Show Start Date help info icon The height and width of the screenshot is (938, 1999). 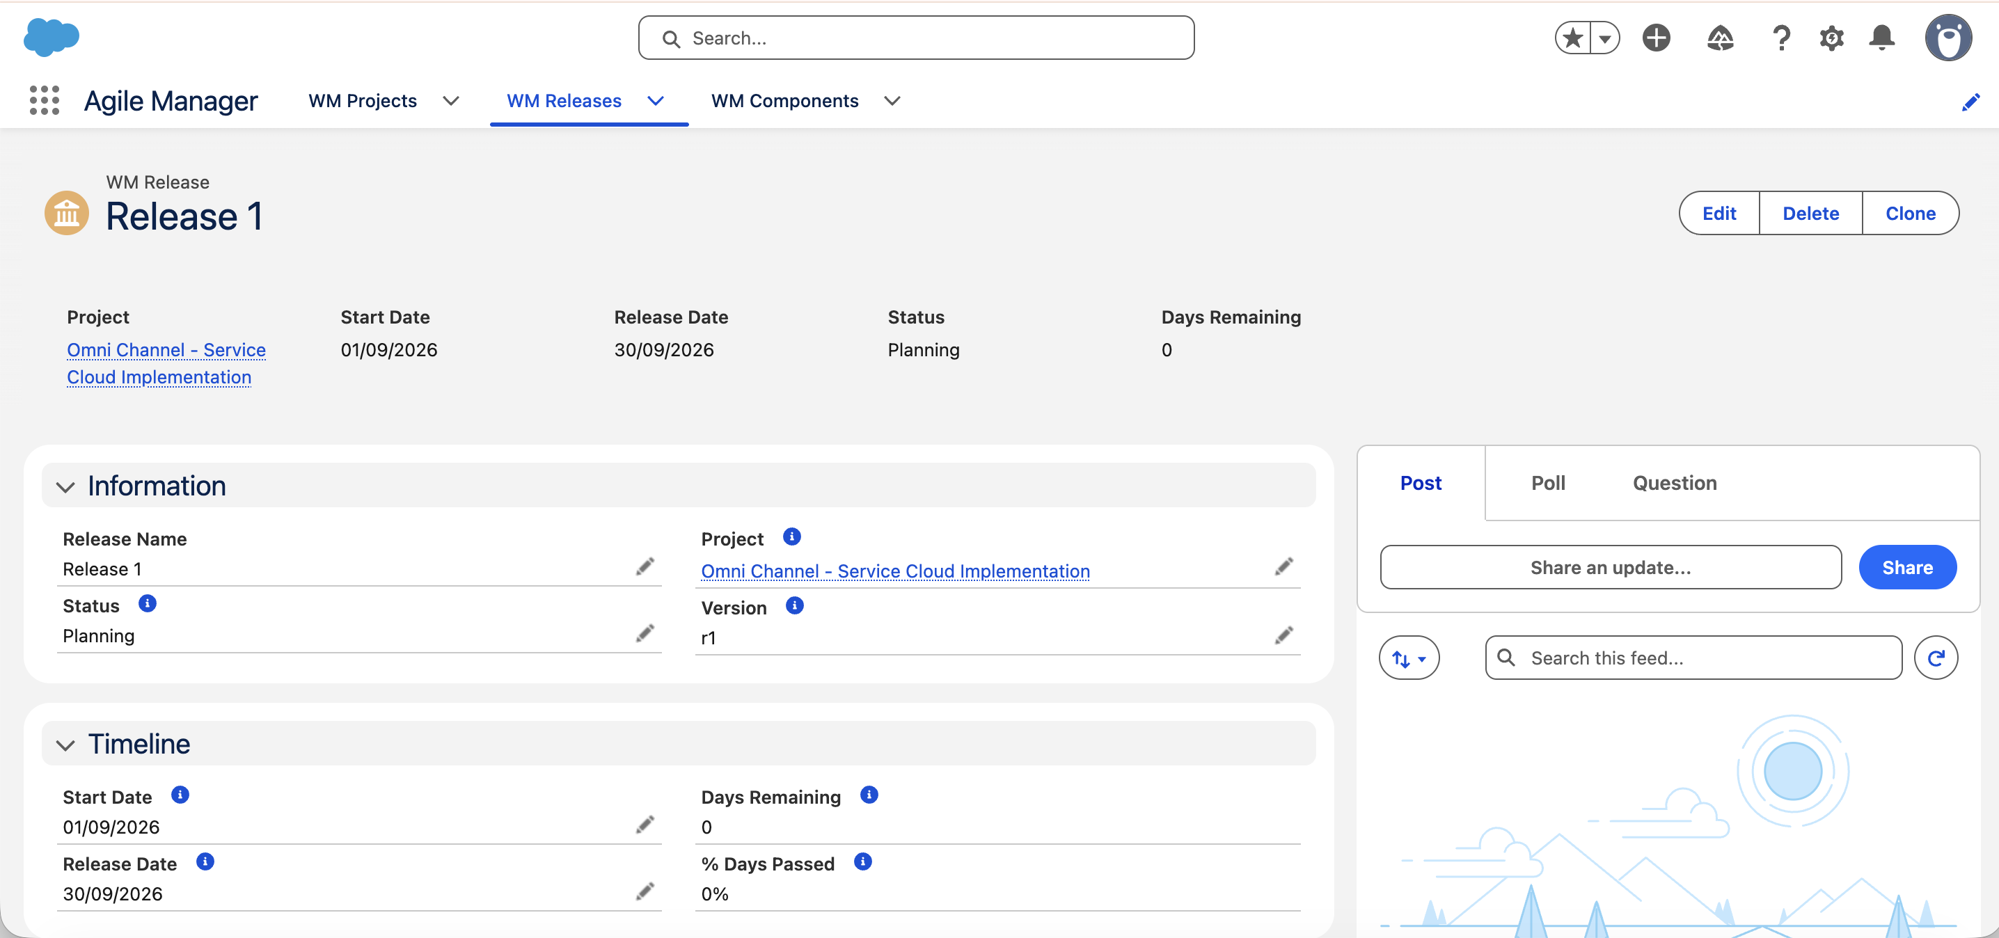180,795
